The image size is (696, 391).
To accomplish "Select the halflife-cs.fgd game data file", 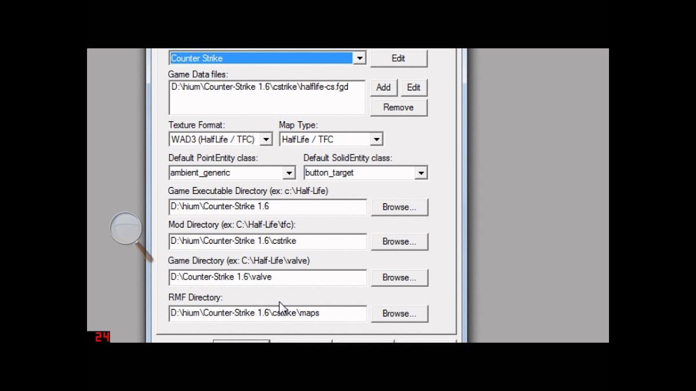I will [260, 87].
